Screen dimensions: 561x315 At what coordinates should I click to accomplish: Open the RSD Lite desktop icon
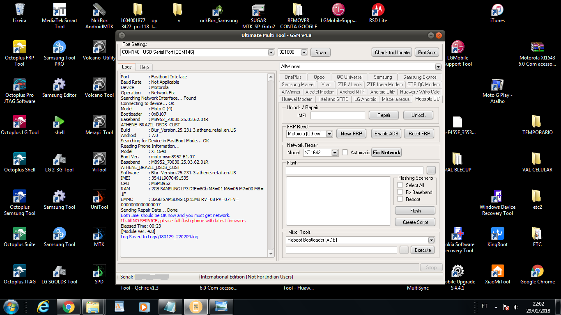[x=378, y=13]
